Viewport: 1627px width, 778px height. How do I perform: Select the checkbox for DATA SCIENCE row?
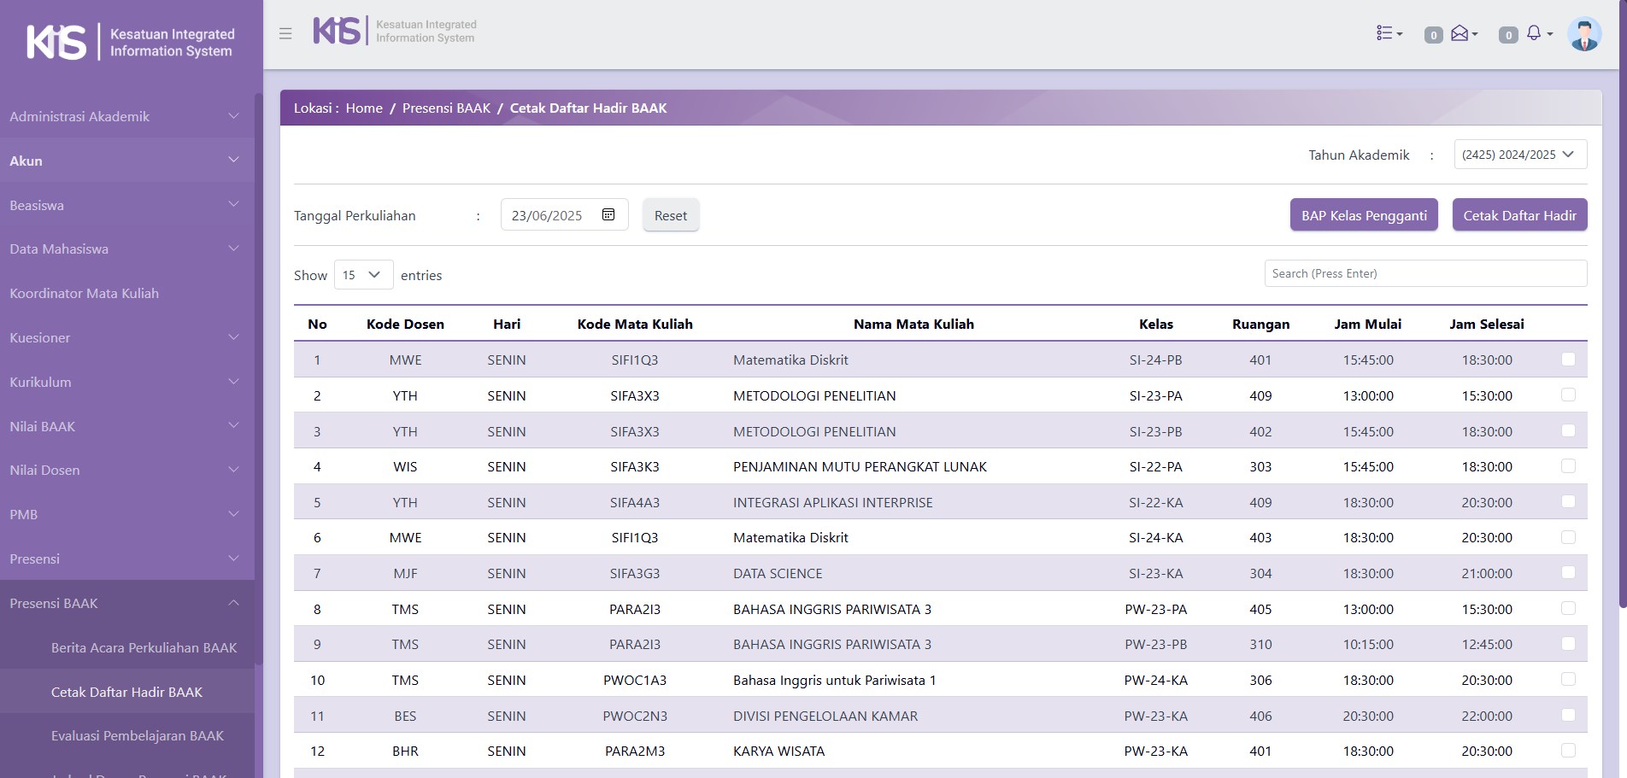(1568, 573)
